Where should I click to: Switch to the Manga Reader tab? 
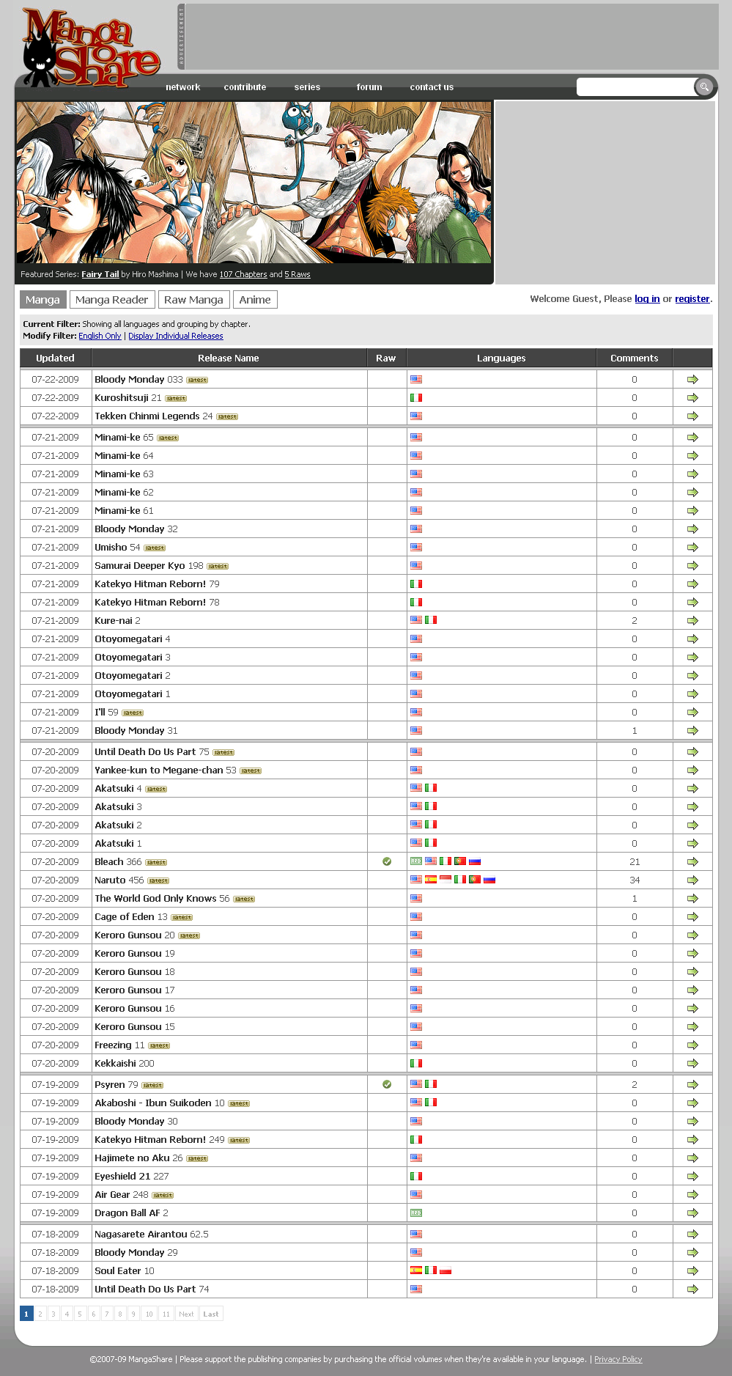pyautogui.click(x=112, y=300)
